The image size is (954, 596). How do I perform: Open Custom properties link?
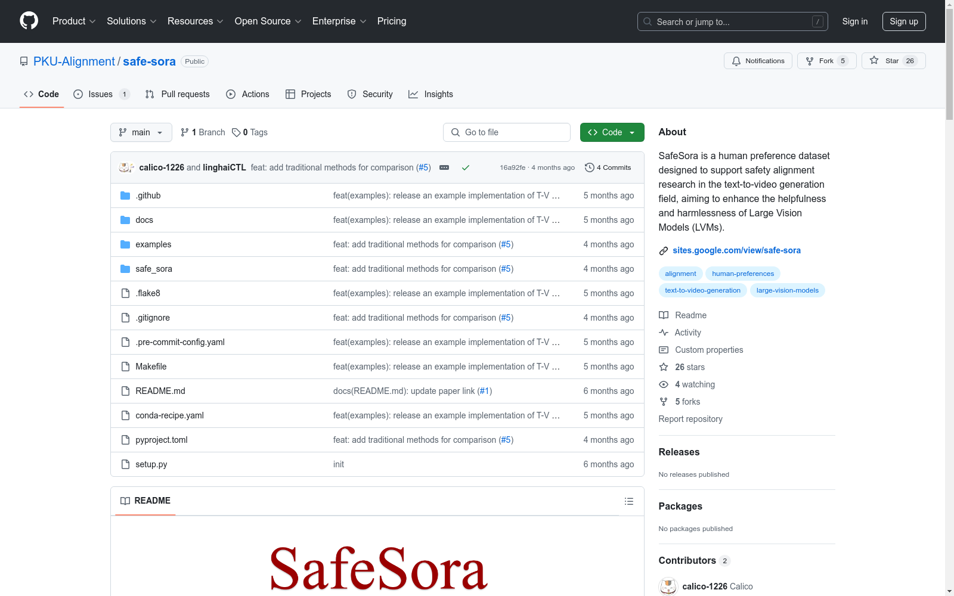(701, 350)
